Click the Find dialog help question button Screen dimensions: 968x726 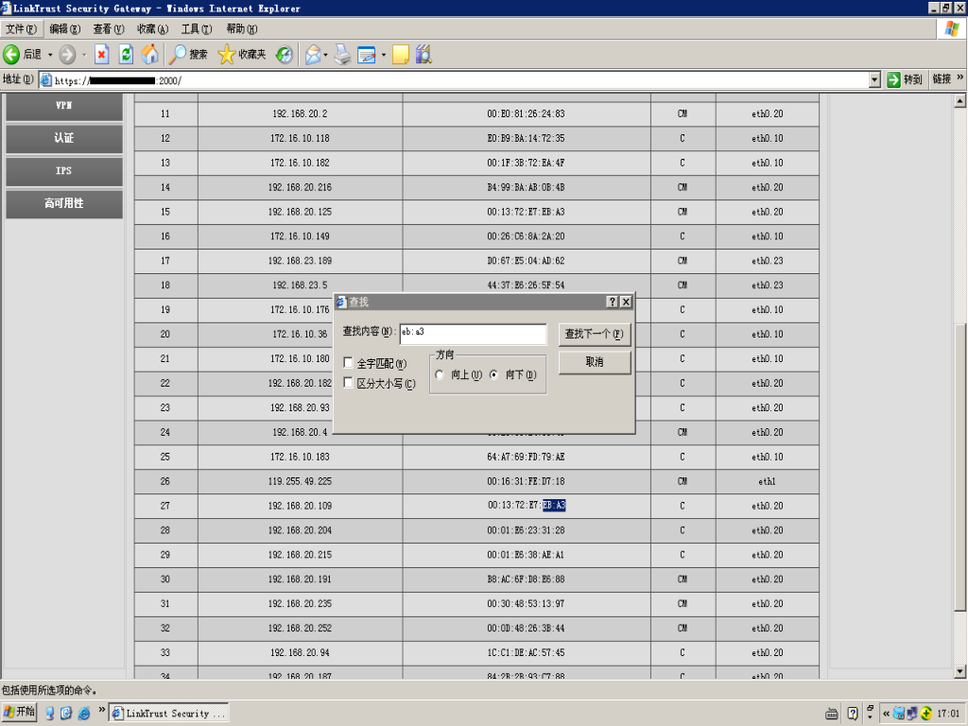[612, 302]
